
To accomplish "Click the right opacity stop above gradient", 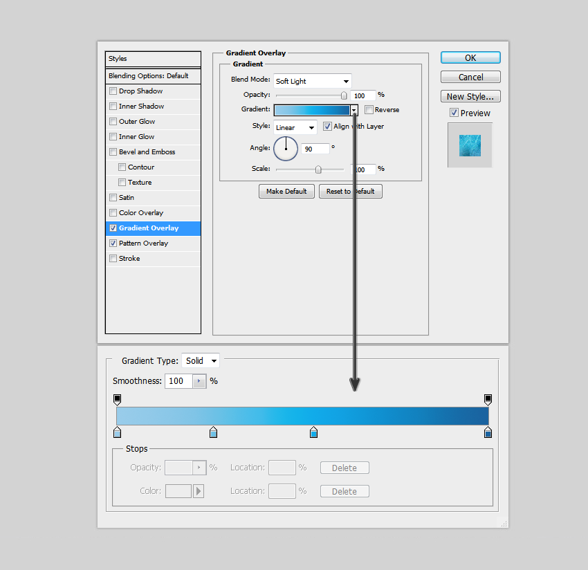I will tap(488, 399).
